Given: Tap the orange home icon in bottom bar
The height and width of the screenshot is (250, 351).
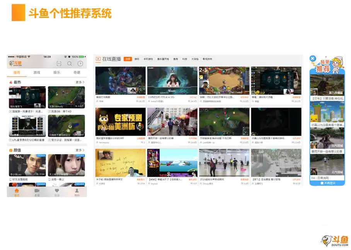Looking at the screenshot, I should [x=17, y=191].
